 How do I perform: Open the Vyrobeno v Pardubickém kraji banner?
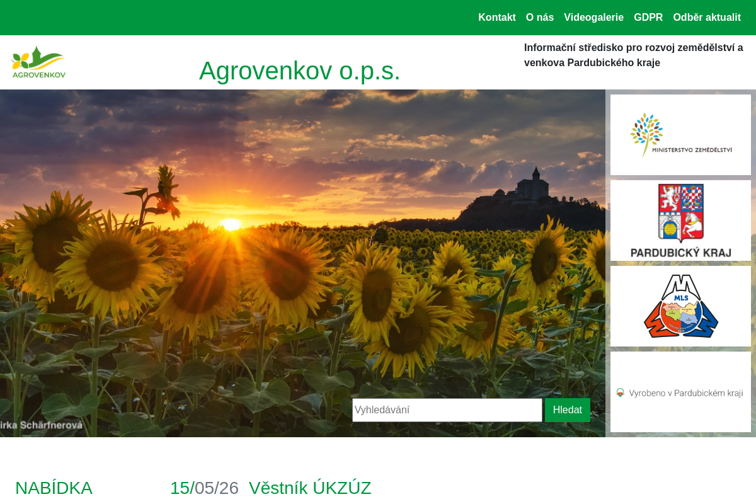tap(680, 392)
